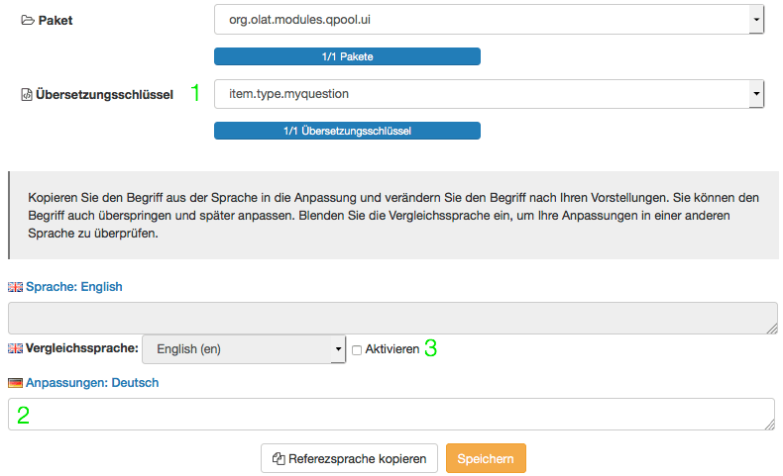The image size is (783, 476).
Task: Click resize handle of Anpassungen text area
Action: tap(768, 425)
